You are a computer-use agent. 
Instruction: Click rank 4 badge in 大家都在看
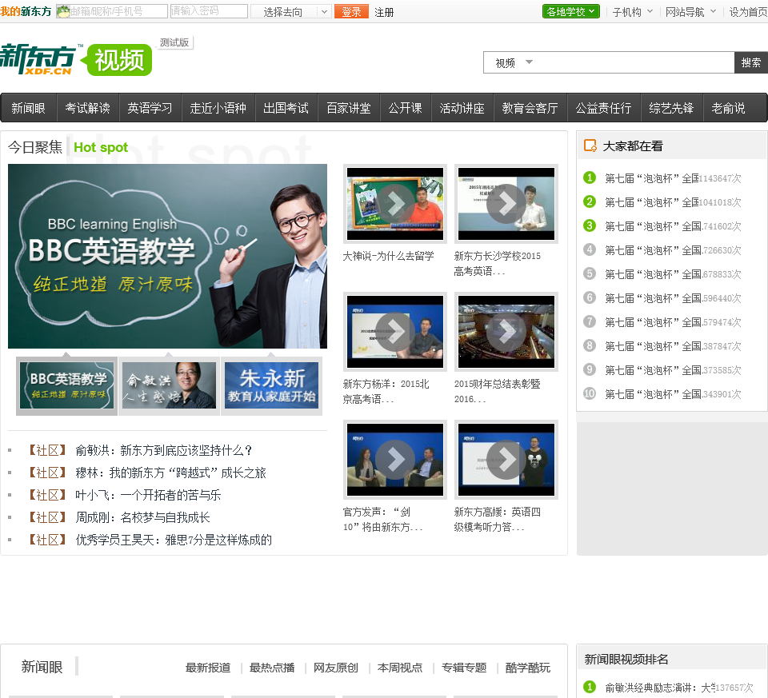590,249
